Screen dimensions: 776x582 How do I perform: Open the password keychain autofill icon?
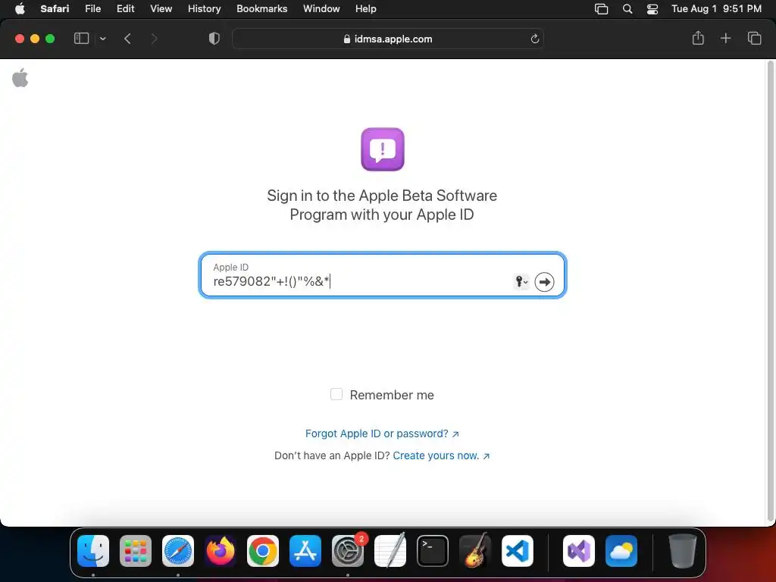coord(521,282)
